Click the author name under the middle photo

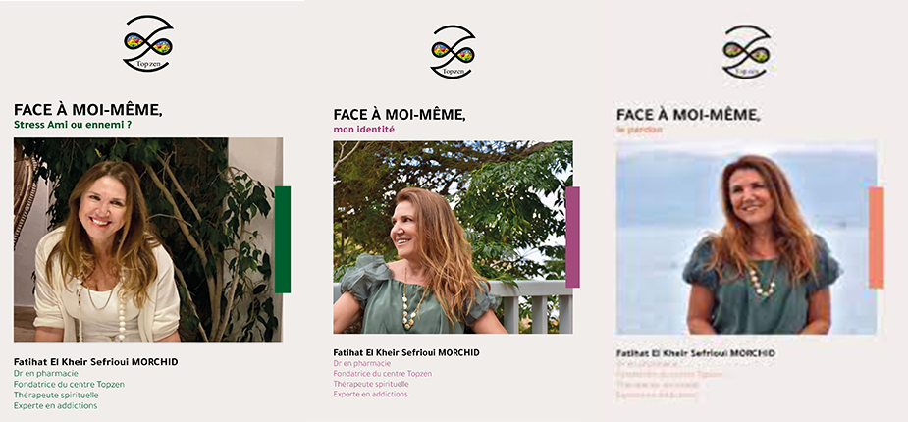pyautogui.click(x=406, y=352)
